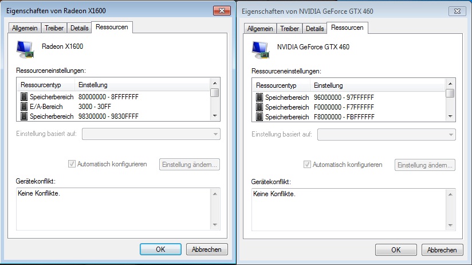Open 'Einstellung basiert auf' dropdown in Radeon window
The width and height of the screenshot is (472, 265).
pos(151,134)
